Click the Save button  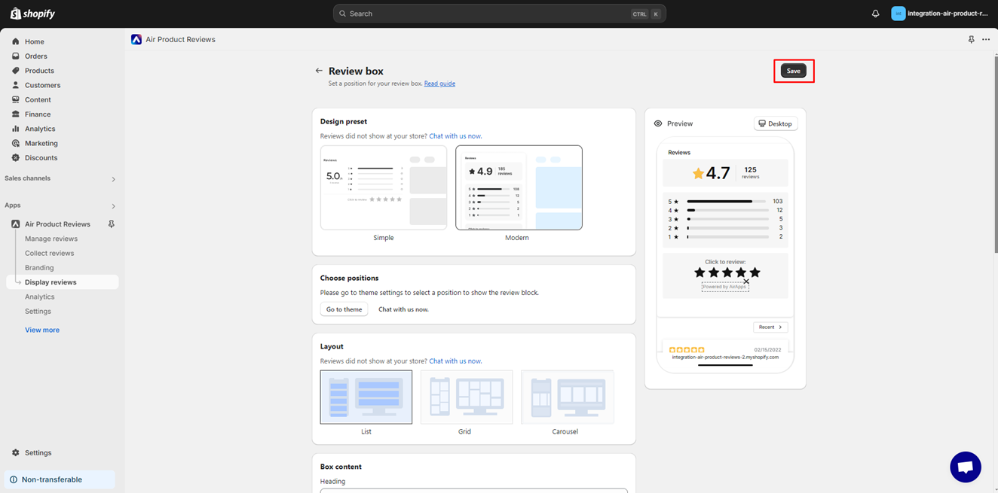click(x=793, y=71)
